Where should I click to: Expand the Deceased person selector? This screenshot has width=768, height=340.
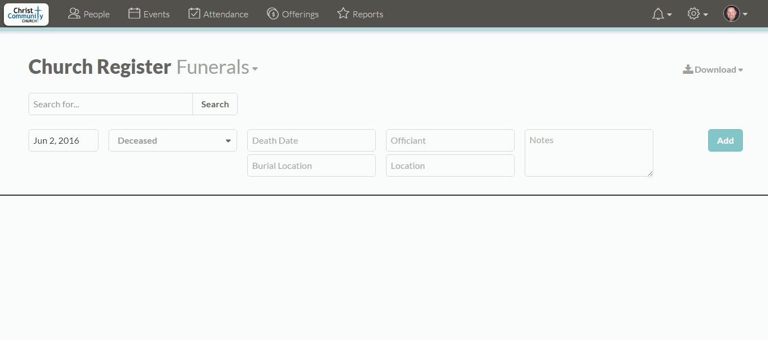coord(173,141)
